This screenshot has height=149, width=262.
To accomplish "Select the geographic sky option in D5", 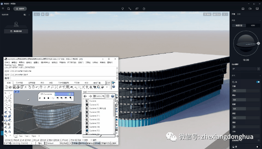I will pyautogui.click(x=239, y=25).
